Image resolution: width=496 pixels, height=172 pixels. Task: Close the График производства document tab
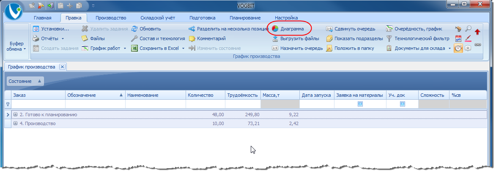pos(62,67)
